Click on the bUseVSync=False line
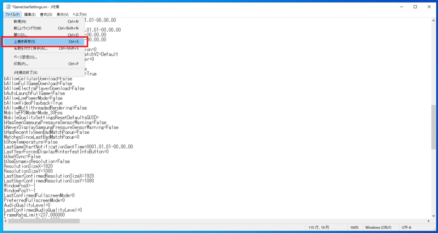The height and width of the screenshot is (233, 438). coord(22,156)
